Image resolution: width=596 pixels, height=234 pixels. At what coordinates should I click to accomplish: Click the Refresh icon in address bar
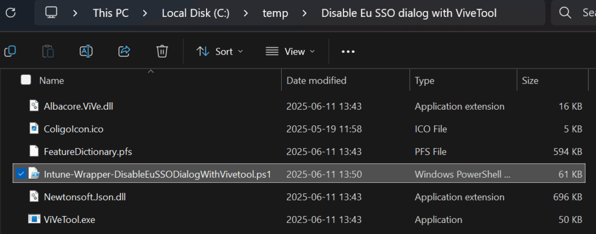11,13
